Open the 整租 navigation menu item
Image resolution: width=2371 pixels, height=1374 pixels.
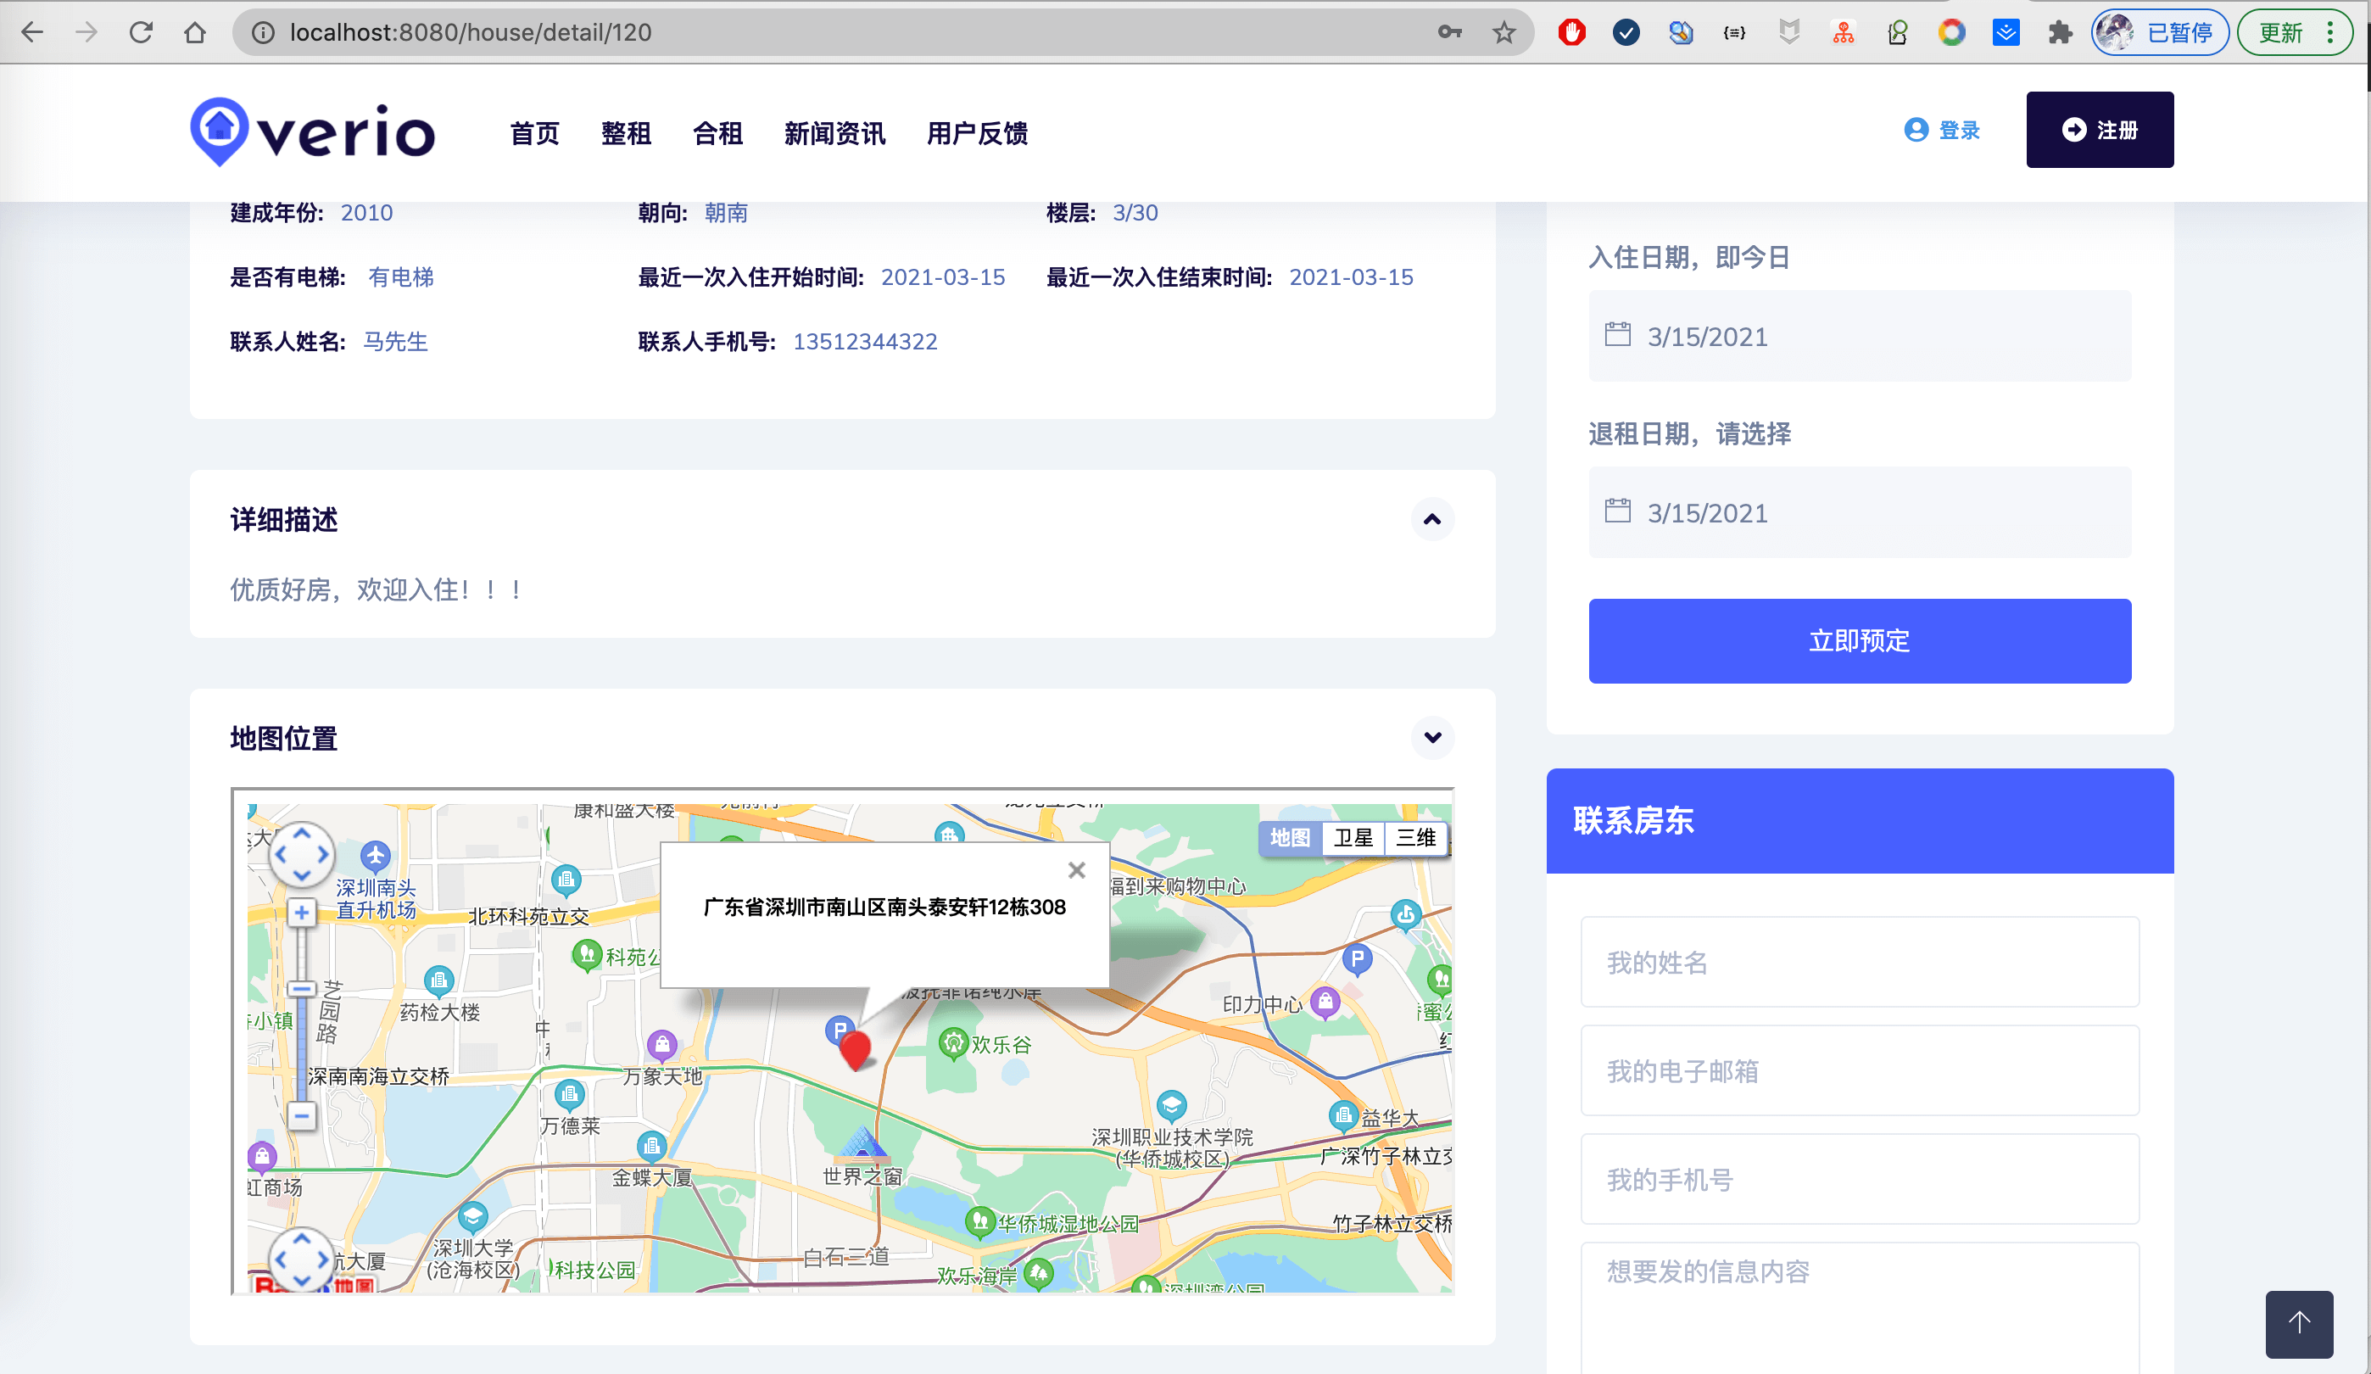(x=626, y=134)
